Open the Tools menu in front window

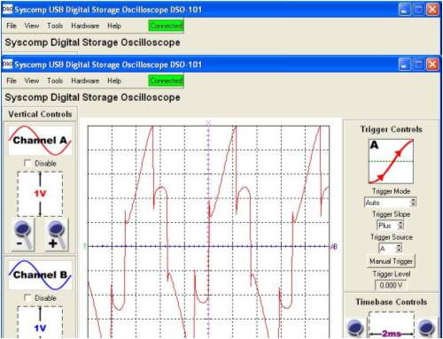point(55,81)
